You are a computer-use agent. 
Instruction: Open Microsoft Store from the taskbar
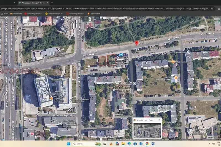tap(135, 144)
